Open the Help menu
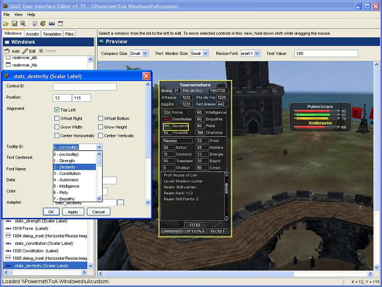The height and width of the screenshot is (287, 382). click(x=31, y=14)
